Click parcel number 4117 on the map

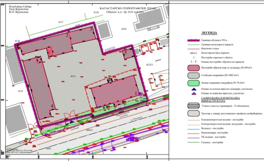pos(61,22)
